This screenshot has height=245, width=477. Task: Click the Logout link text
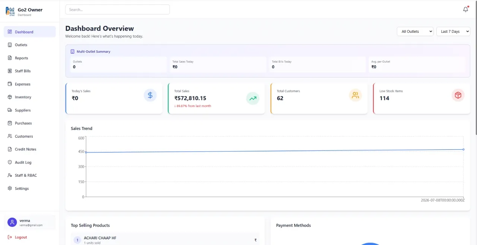pos(21,237)
